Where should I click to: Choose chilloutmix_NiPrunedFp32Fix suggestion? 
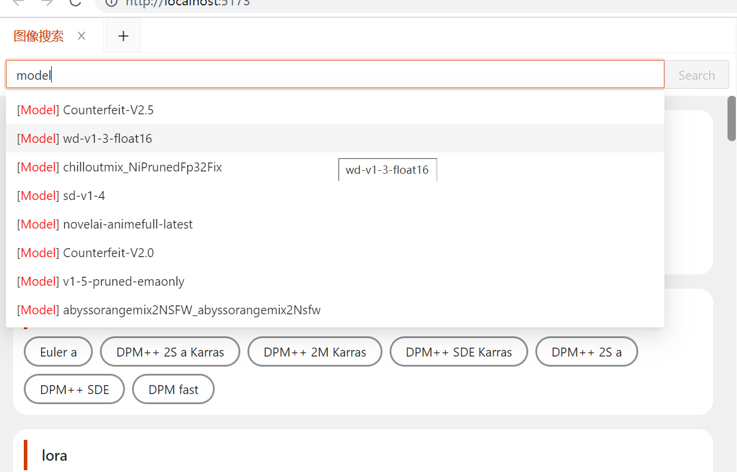(x=335, y=167)
